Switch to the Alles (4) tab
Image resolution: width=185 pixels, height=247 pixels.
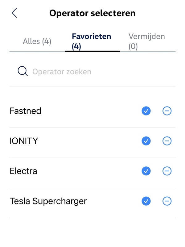coord(37,41)
